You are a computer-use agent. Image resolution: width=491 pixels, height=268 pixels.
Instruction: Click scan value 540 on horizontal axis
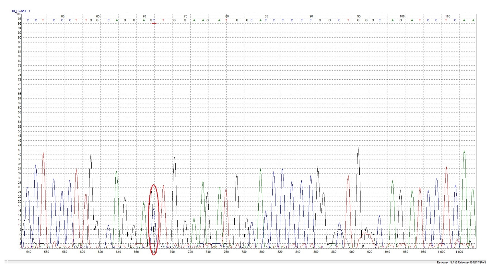tap(29, 252)
